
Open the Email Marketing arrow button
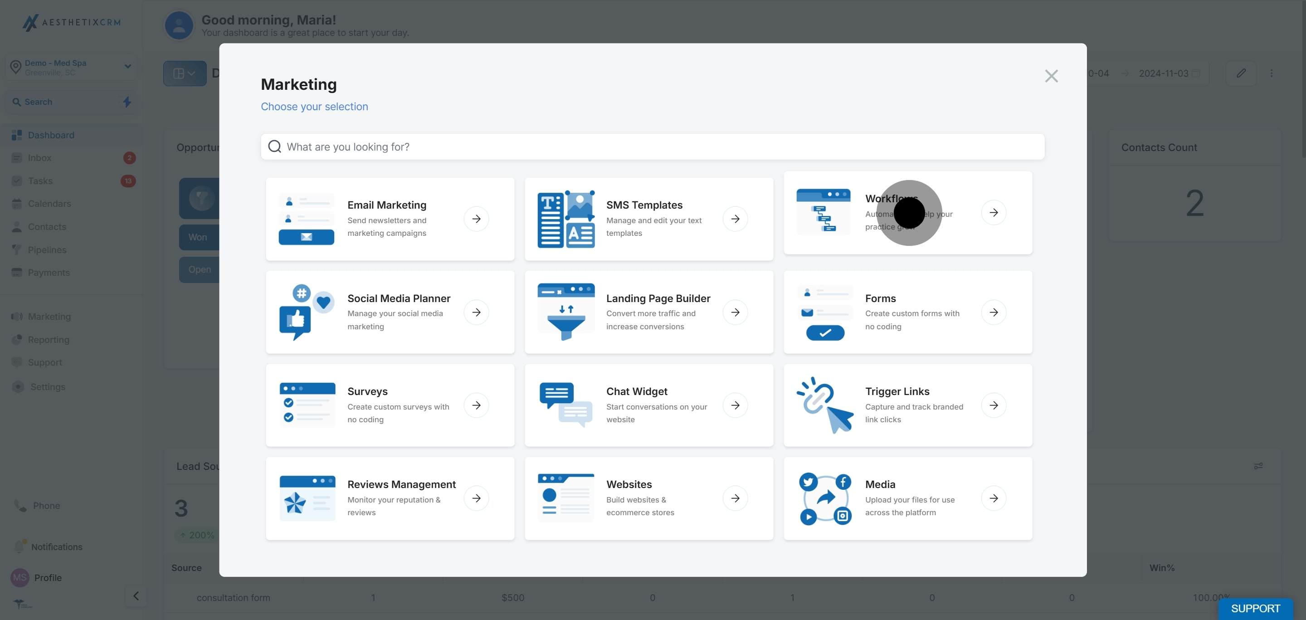pos(476,219)
